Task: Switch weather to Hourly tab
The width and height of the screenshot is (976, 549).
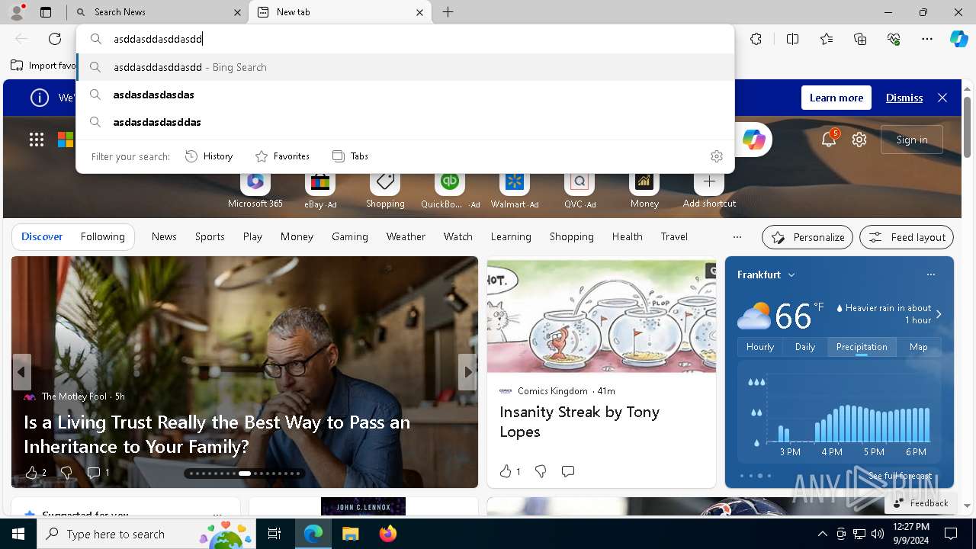Action: (760, 347)
